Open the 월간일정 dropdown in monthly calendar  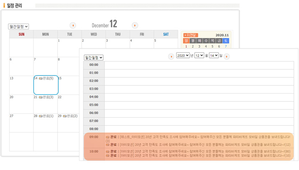[x=18, y=27]
